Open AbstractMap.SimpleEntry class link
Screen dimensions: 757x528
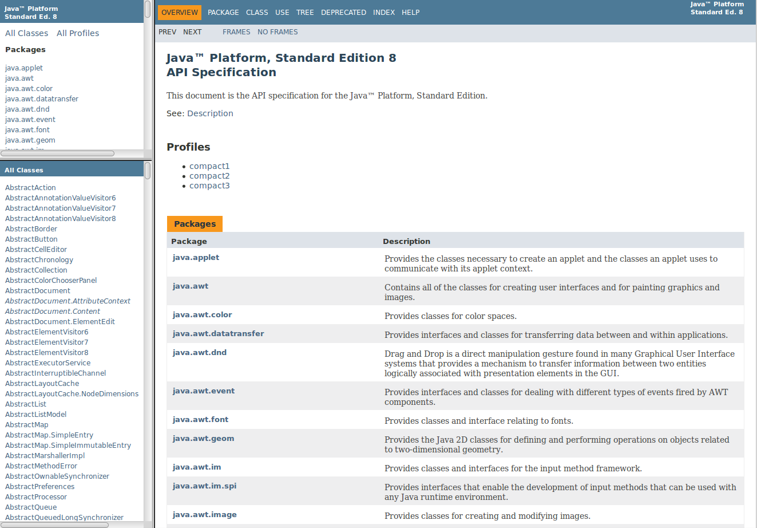49,435
